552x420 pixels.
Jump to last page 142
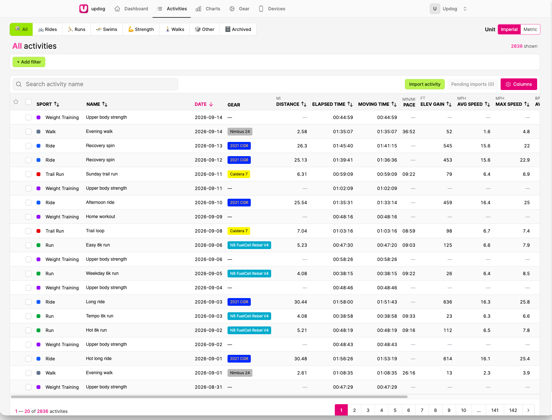tap(513, 410)
